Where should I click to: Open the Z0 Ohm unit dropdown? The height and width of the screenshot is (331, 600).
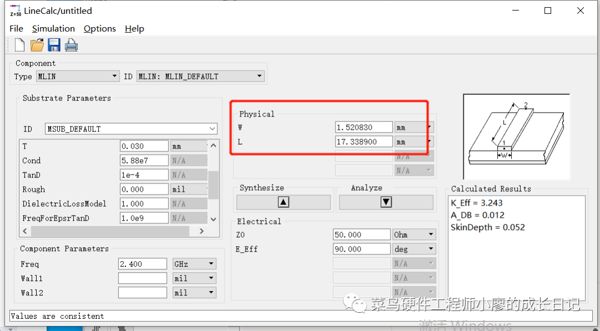point(414,235)
